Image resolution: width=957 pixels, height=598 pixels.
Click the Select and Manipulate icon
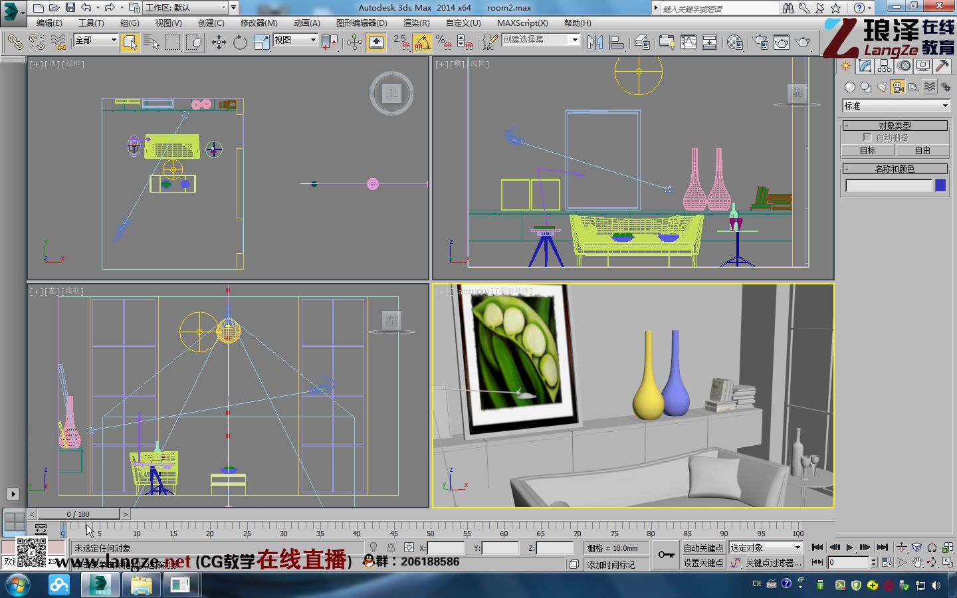coord(354,43)
